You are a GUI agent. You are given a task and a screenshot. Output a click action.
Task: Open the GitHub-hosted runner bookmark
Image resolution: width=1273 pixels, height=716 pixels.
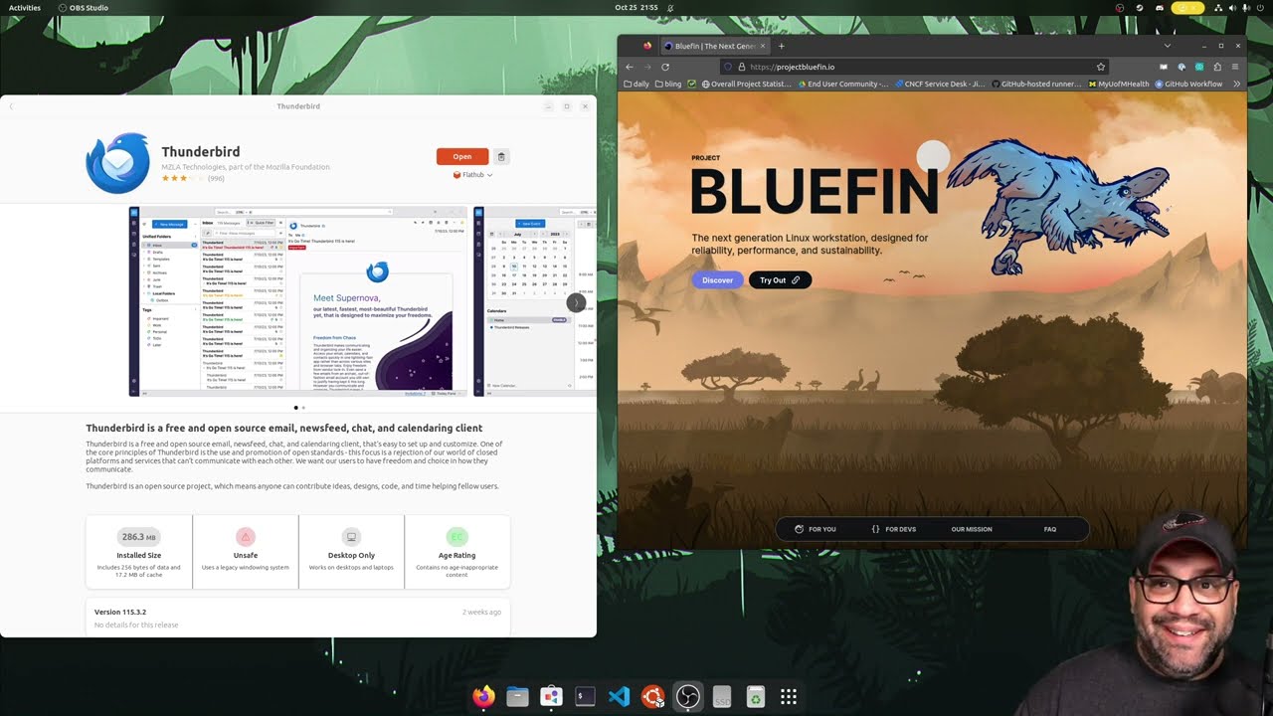pyautogui.click(x=1035, y=85)
